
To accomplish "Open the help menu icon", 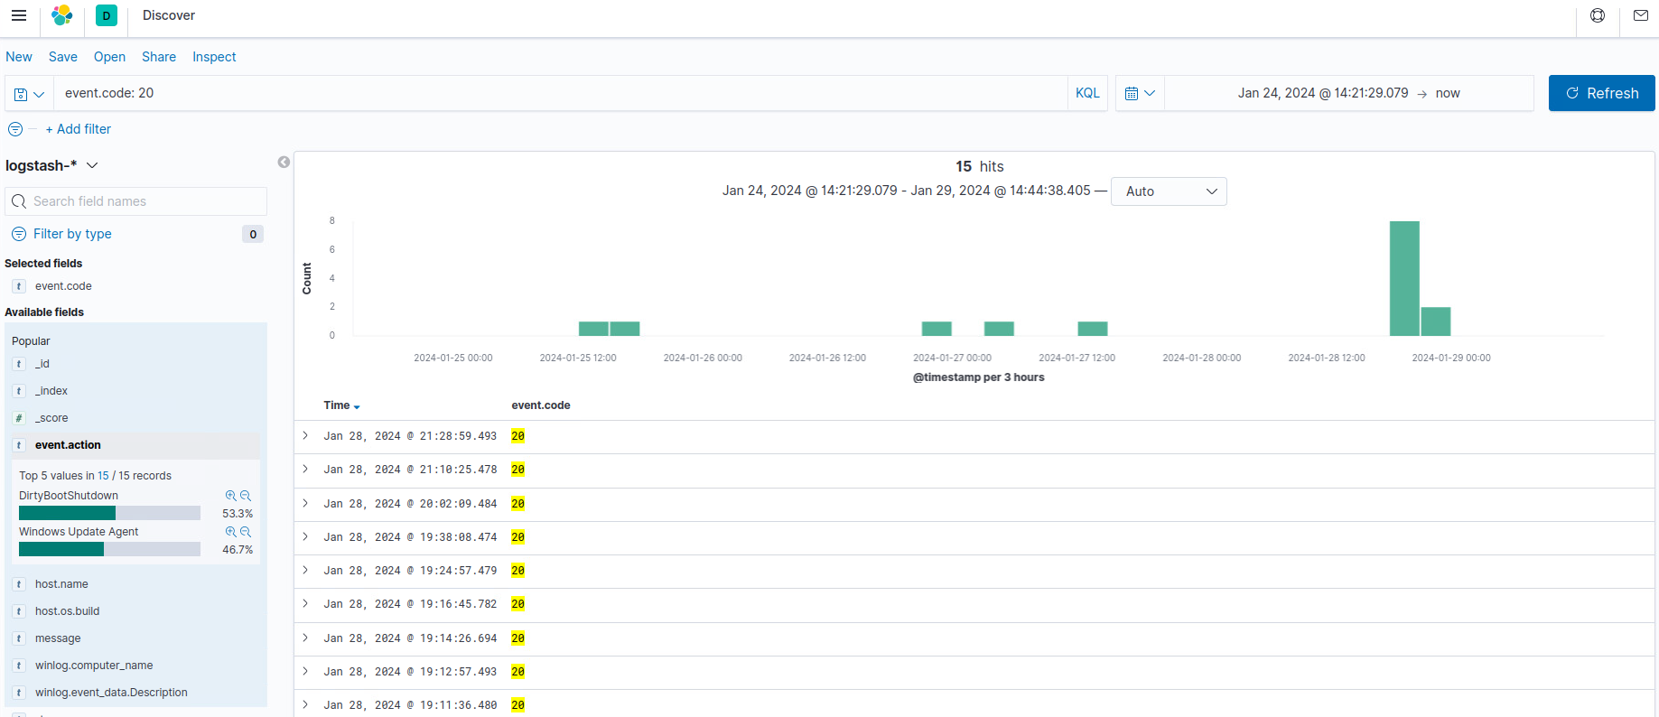I will click(x=1597, y=15).
